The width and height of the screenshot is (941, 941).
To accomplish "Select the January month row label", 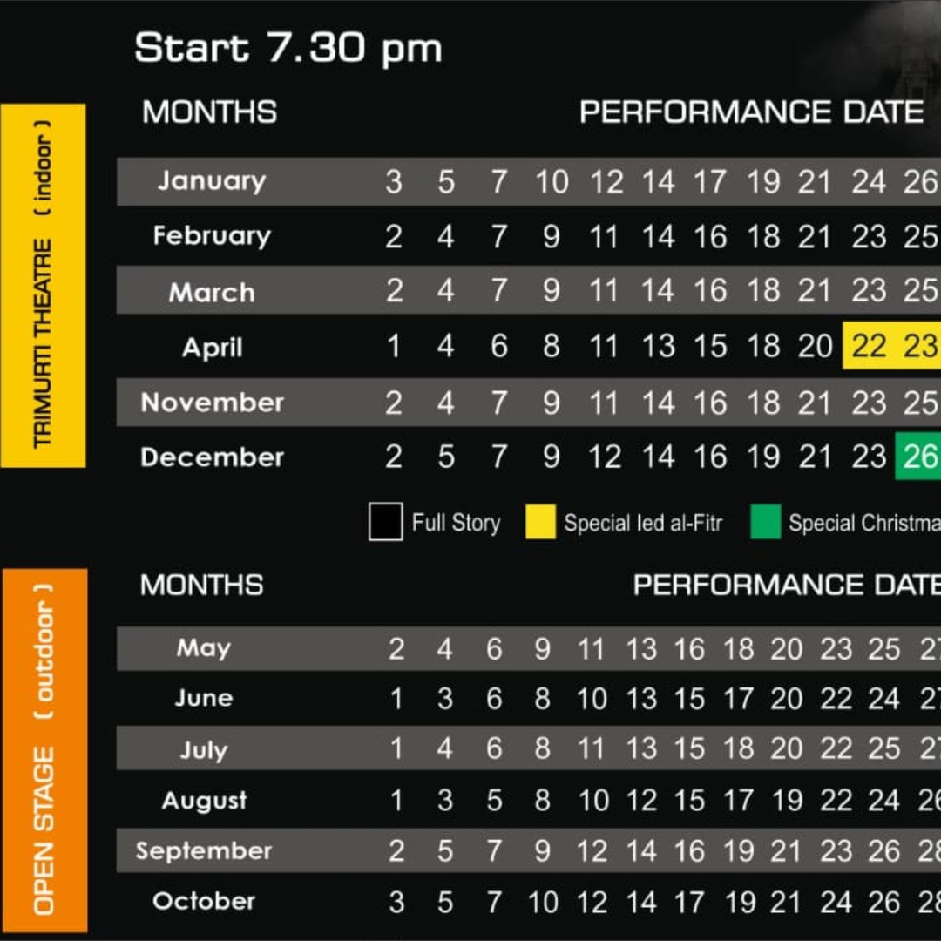I will (212, 180).
